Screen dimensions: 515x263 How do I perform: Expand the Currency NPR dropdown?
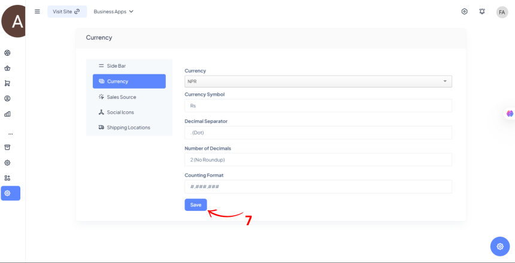(318, 81)
